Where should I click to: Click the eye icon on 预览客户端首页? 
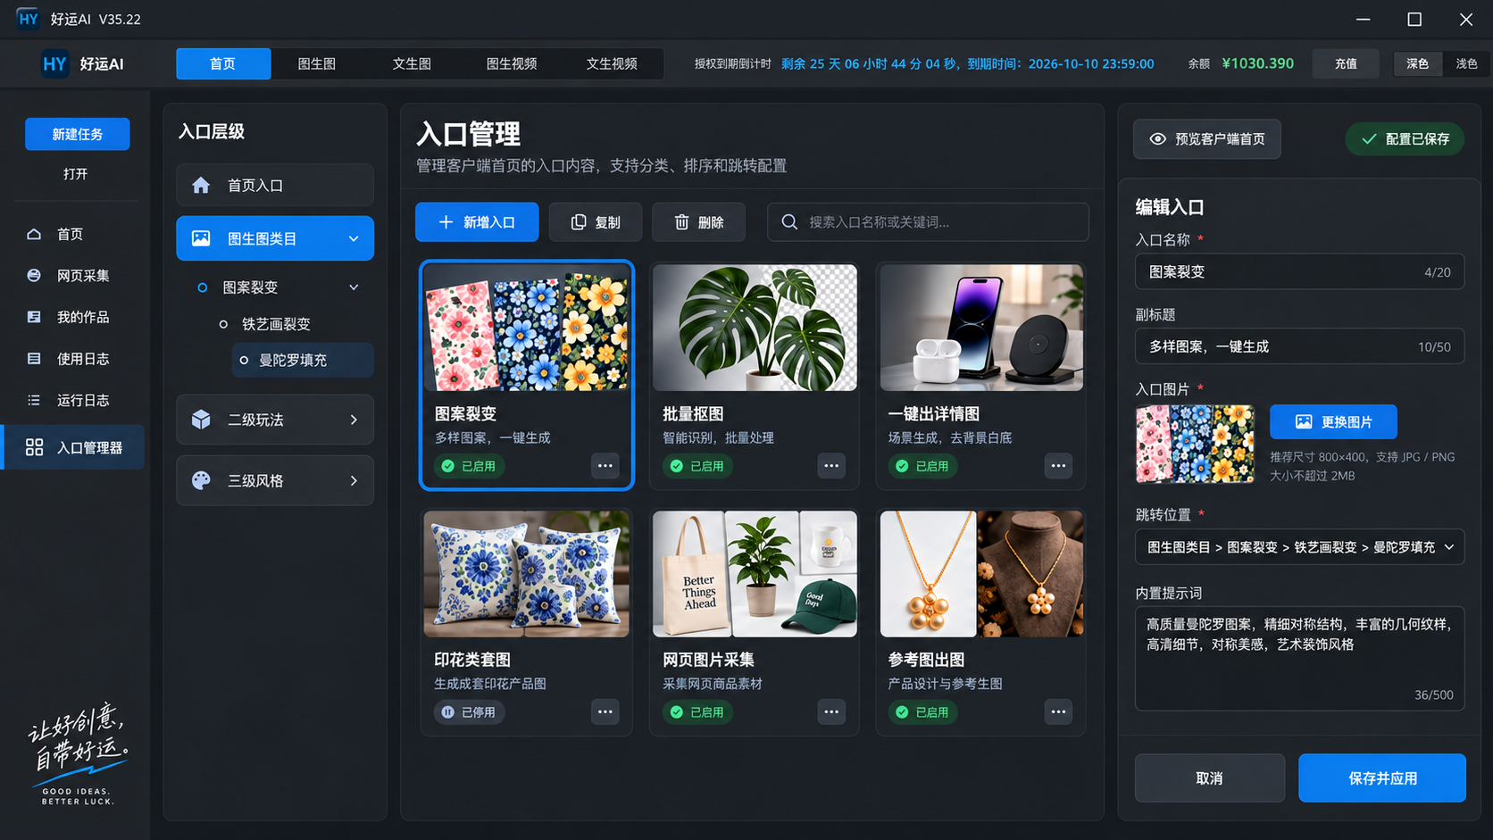[x=1157, y=139]
